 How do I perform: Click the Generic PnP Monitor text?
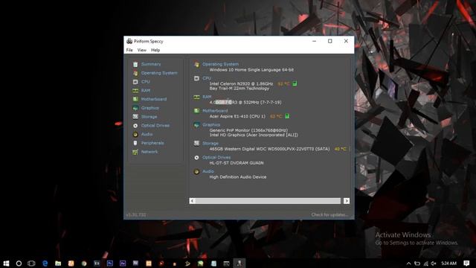coord(248,130)
